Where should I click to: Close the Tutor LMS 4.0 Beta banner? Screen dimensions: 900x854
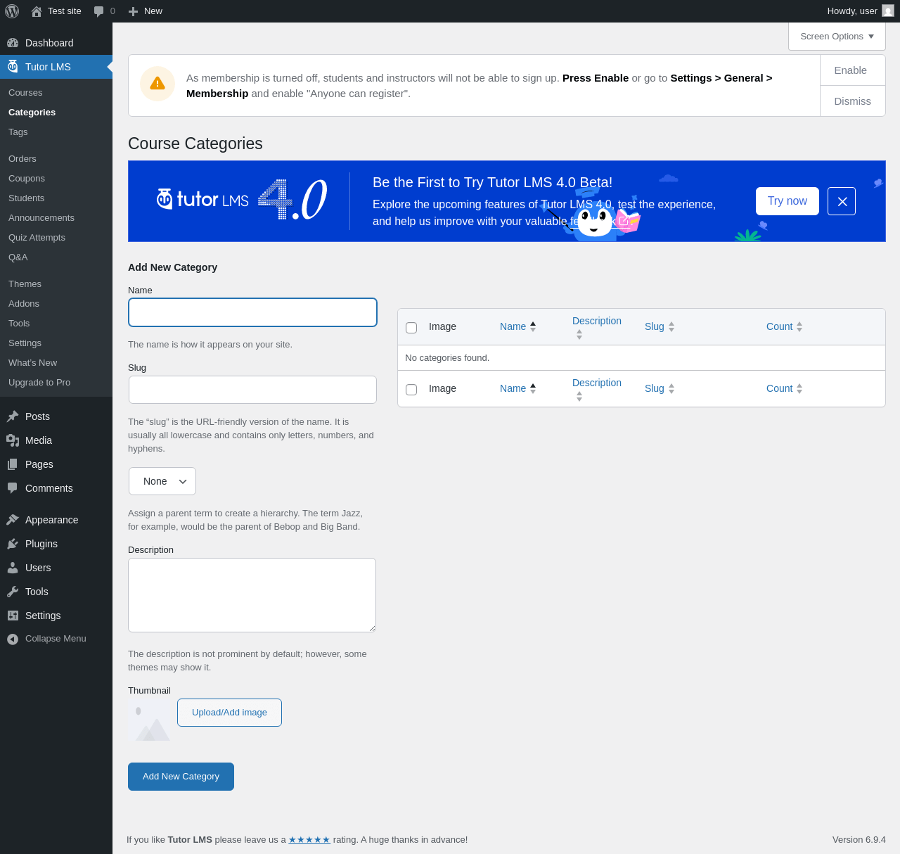coord(842,201)
